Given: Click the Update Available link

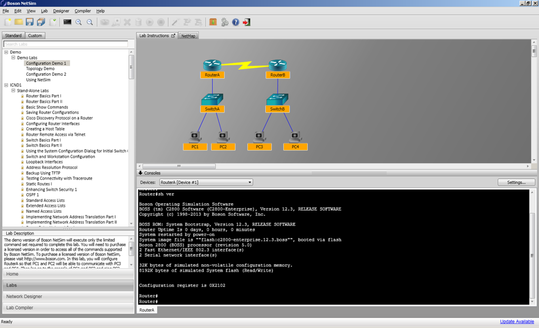Looking at the screenshot, I should click(517, 322).
